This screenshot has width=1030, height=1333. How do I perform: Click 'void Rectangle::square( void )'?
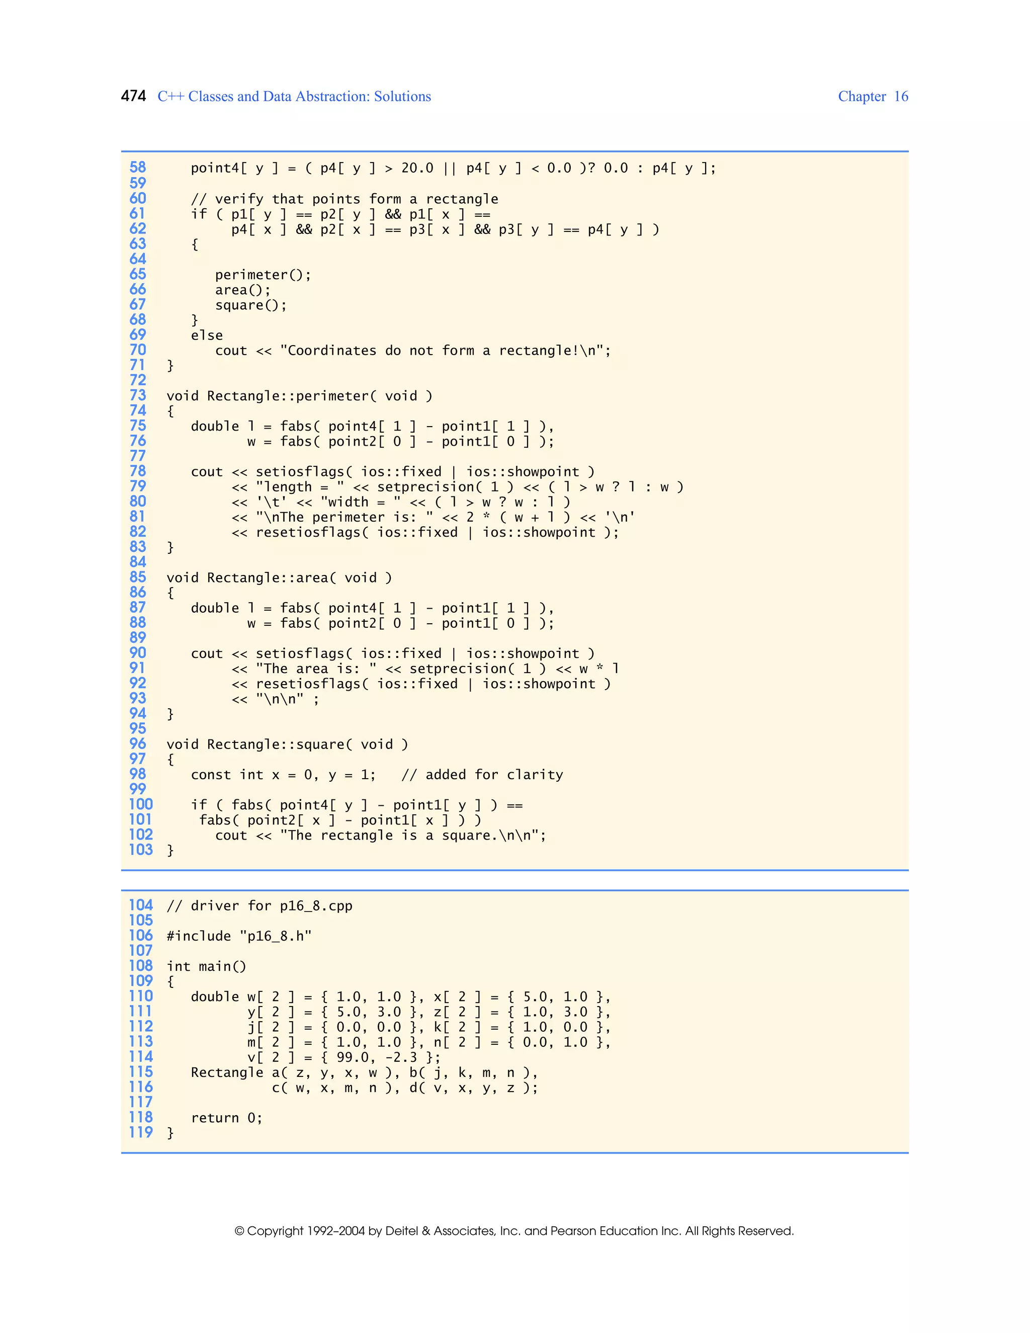point(287,744)
